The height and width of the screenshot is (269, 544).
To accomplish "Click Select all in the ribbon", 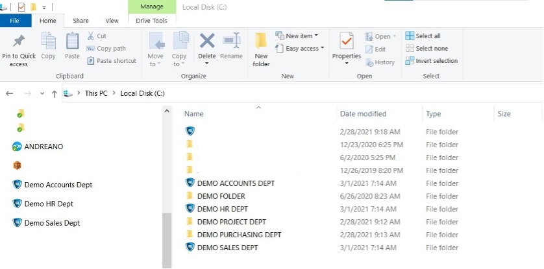I will pyautogui.click(x=427, y=36).
